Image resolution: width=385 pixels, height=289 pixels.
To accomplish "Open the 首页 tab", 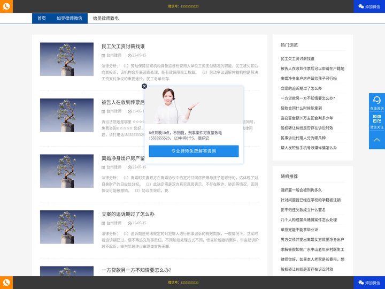I will point(42,18).
